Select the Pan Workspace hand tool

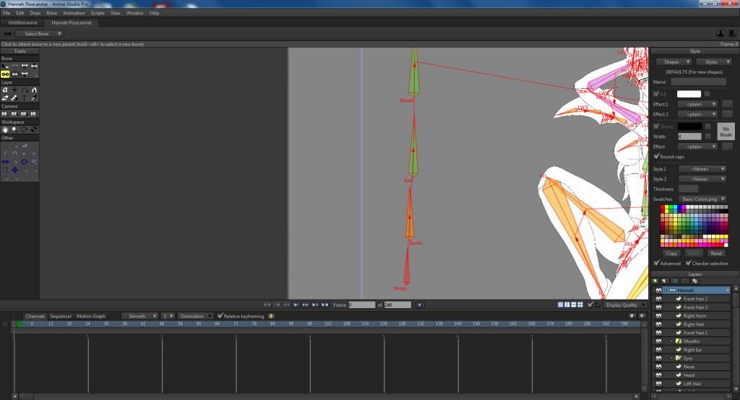coord(5,130)
